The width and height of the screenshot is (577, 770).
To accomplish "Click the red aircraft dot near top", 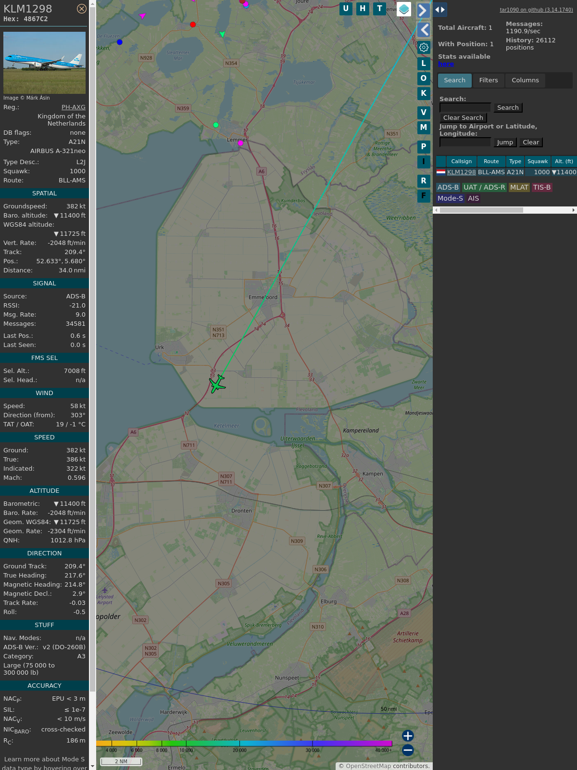I will click(193, 25).
